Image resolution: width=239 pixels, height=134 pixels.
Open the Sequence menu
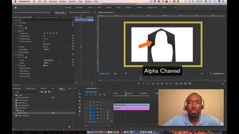click(x=53, y=1)
